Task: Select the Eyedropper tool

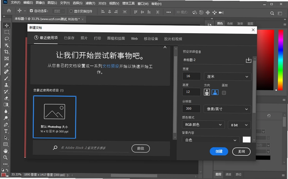Action: 7,65
